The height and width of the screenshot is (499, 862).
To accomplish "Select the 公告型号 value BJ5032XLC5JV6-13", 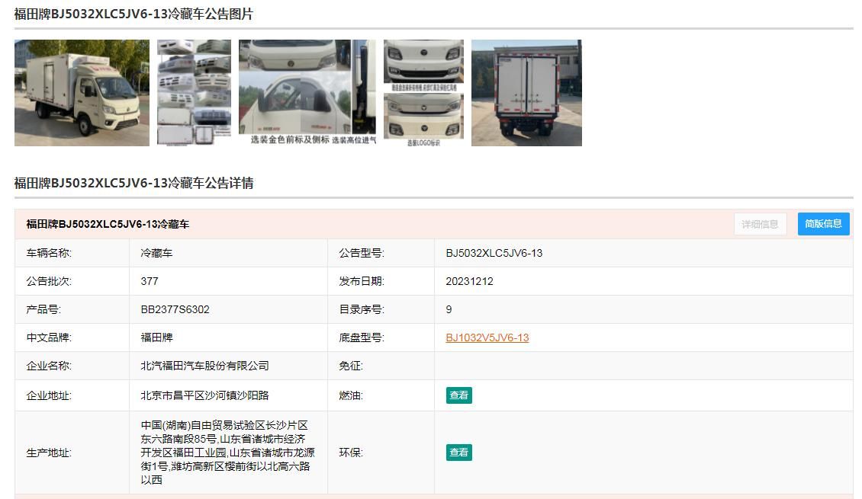I will tap(494, 253).
